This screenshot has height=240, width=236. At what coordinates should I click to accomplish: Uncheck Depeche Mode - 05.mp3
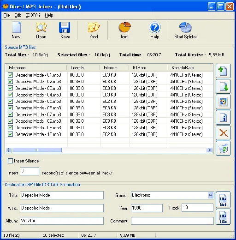[x=10, y=101]
